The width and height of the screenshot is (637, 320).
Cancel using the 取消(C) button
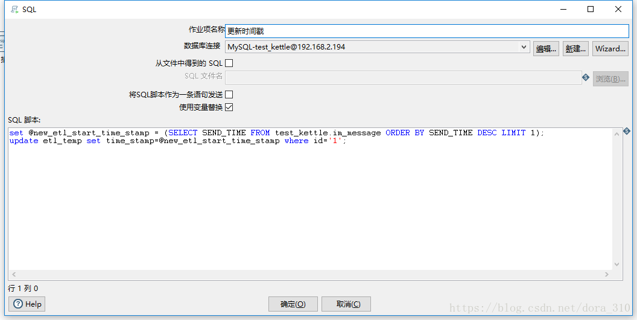pos(346,304)
